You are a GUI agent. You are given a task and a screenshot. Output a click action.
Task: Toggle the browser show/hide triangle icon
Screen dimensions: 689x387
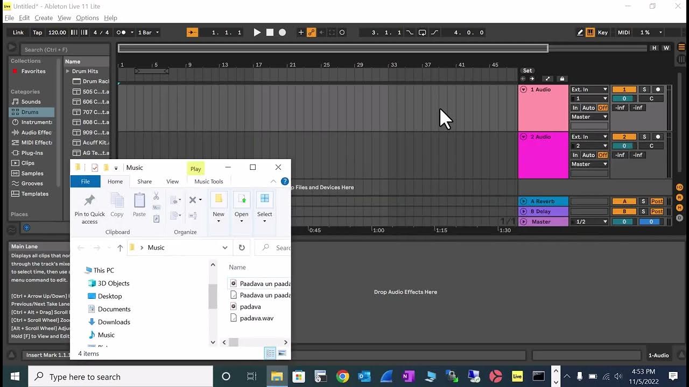12,48
